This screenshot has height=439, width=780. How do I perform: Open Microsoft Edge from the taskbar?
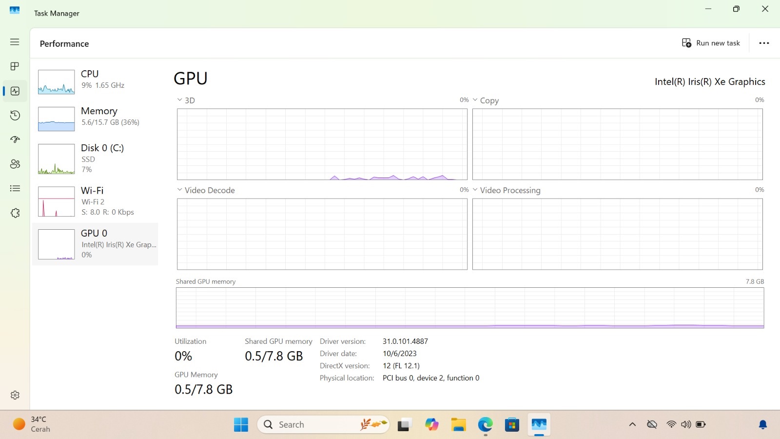point(485,424)
